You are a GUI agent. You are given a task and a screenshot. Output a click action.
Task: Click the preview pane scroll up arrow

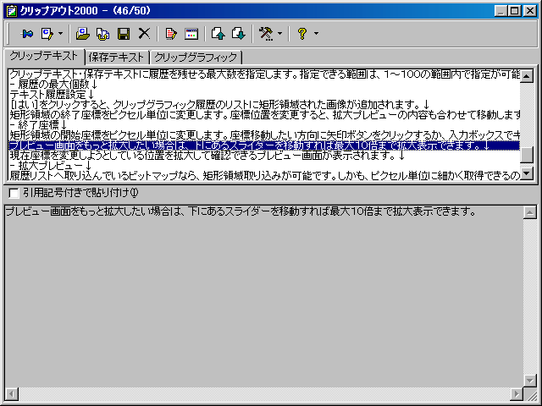point(529,212)
